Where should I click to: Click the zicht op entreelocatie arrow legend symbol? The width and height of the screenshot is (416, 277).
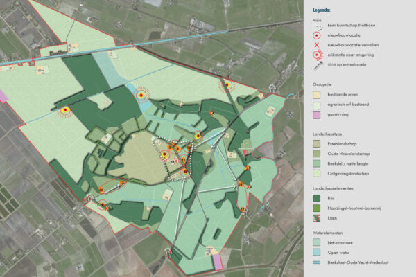pos(318,65)
